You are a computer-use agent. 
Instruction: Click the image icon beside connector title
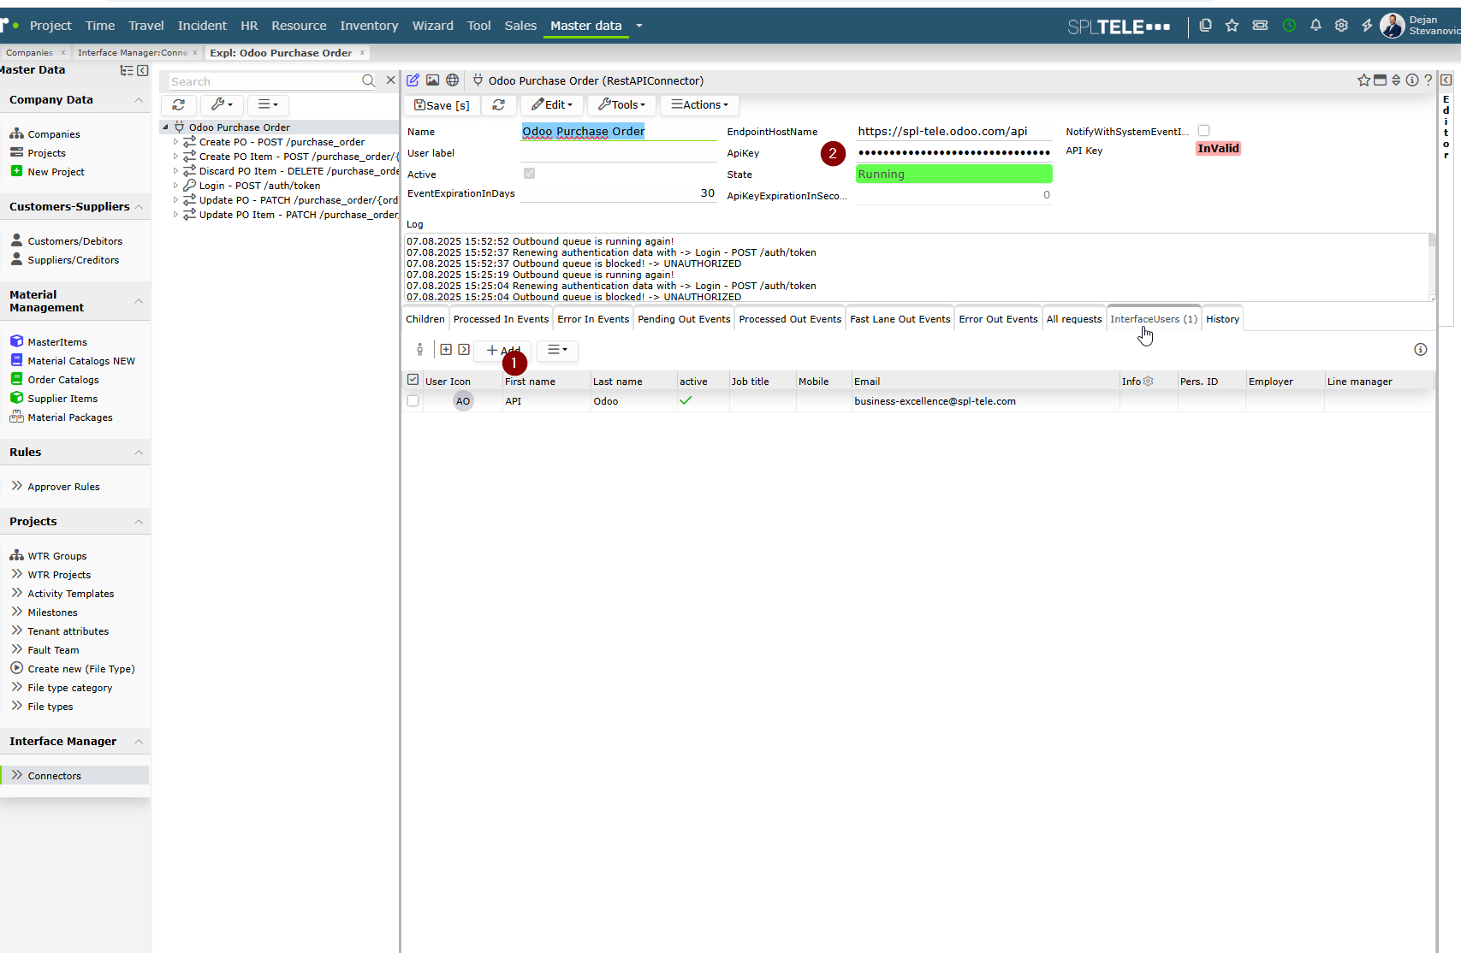pos(432,80)
